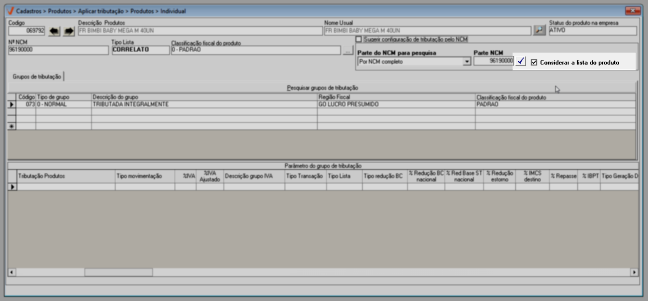Open the Grupos de tributação tab
This screenshot has width=648, height=301.
37,76
